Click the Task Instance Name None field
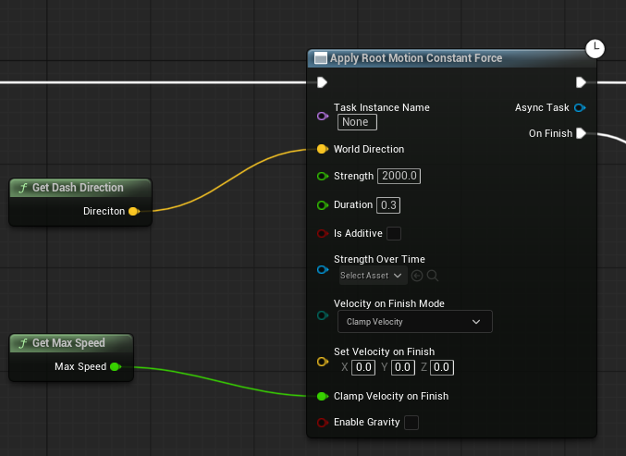This screenshot has height=456, width=626. pyautogui.click(x=357, y=122)
